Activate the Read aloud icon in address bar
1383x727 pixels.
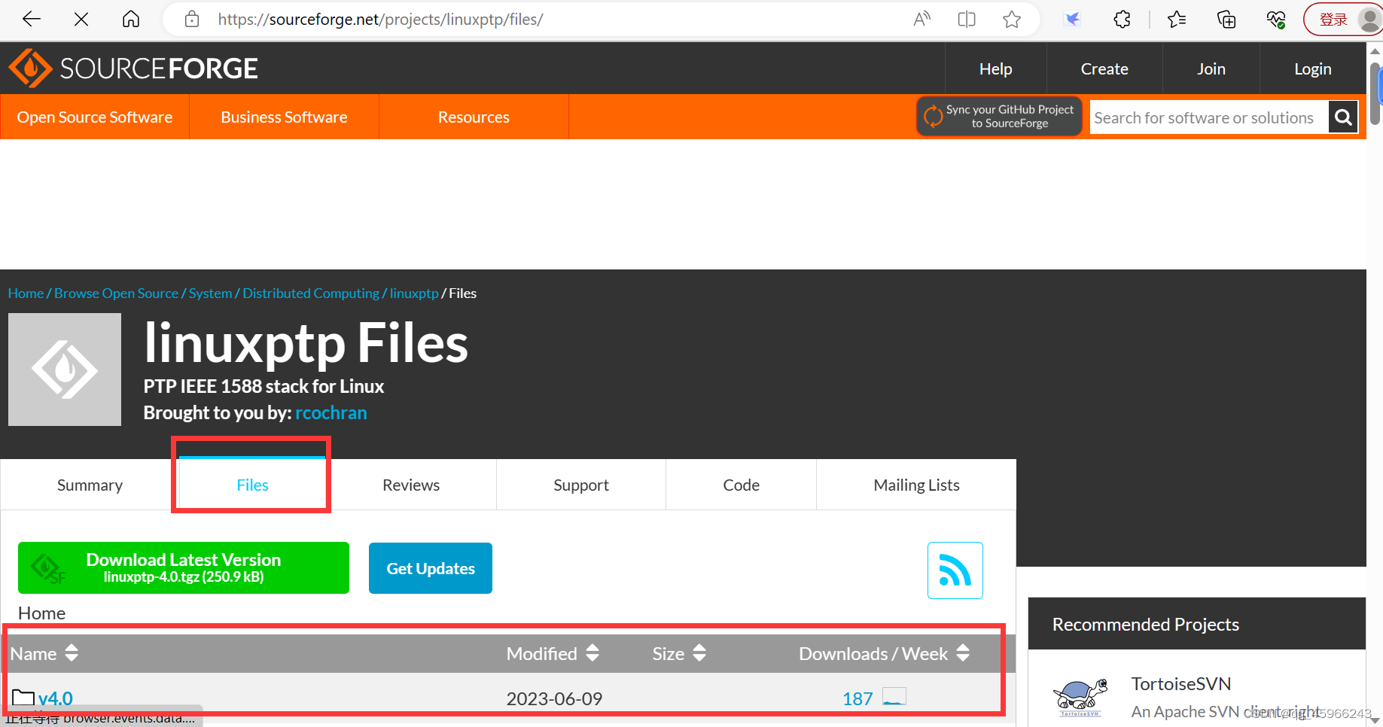click(921, 20)
